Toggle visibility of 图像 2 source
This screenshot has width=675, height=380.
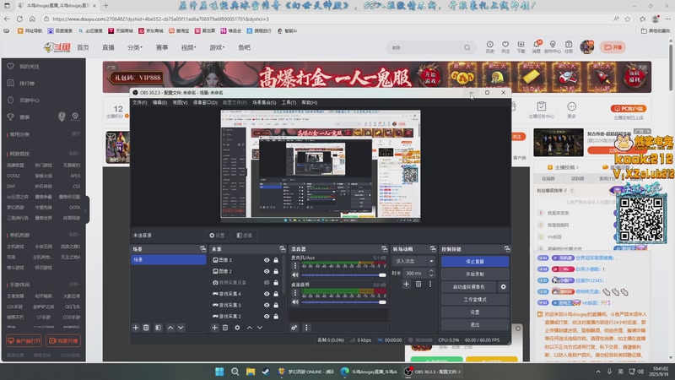click(x=267, y=271)
